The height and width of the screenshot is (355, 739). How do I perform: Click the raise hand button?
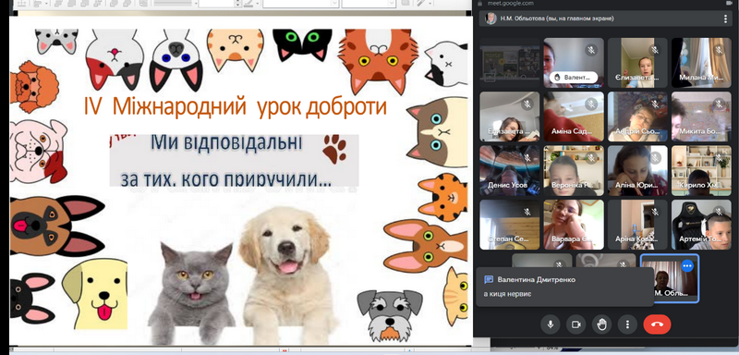point(602,324)
